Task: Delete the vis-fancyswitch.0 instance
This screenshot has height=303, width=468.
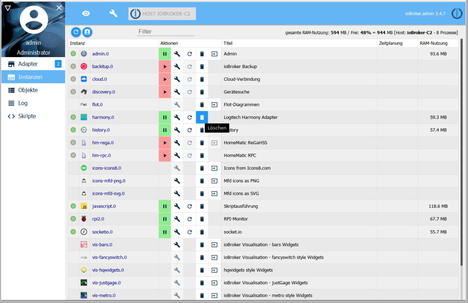Action: click(202, 257)
